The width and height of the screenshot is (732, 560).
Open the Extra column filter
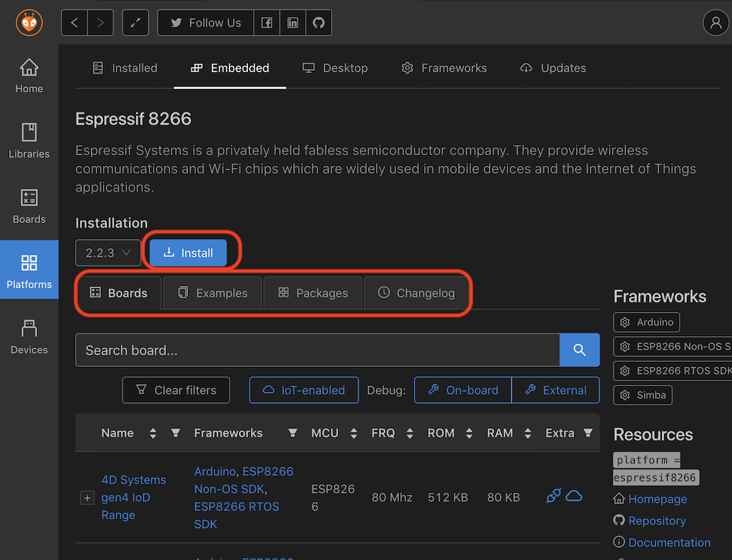click(x=588, y=433)
